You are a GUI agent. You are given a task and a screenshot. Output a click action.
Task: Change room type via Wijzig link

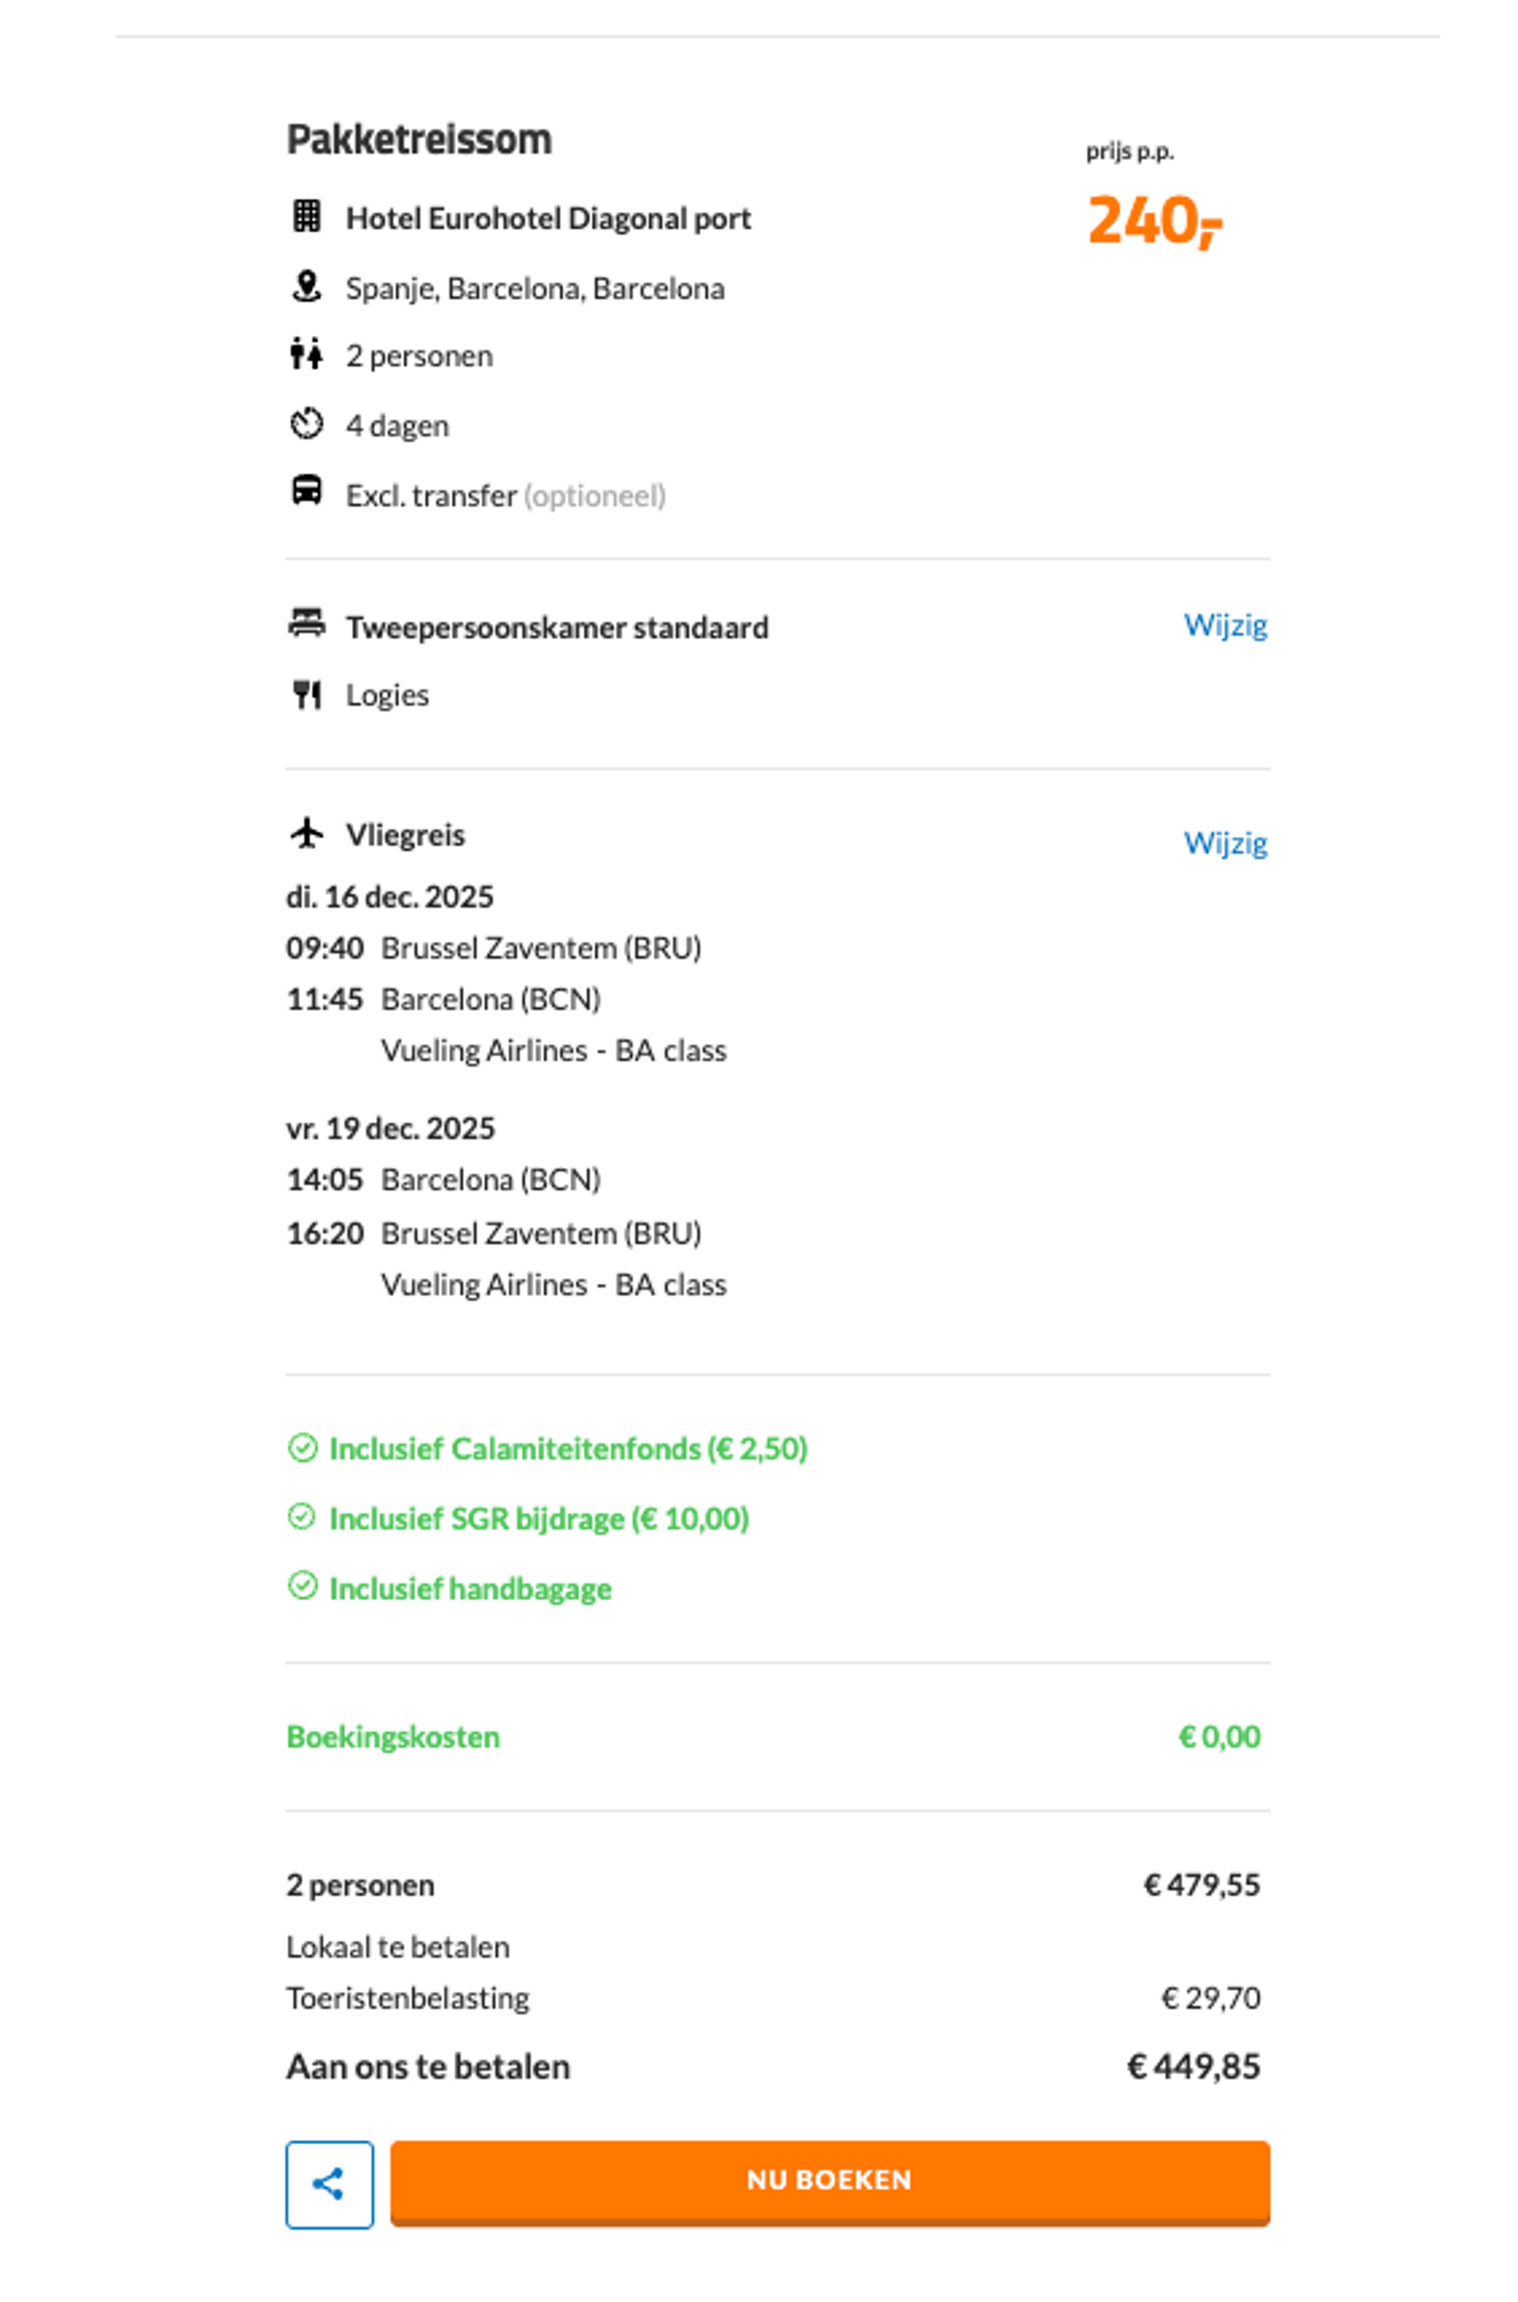coord(1225,626)
